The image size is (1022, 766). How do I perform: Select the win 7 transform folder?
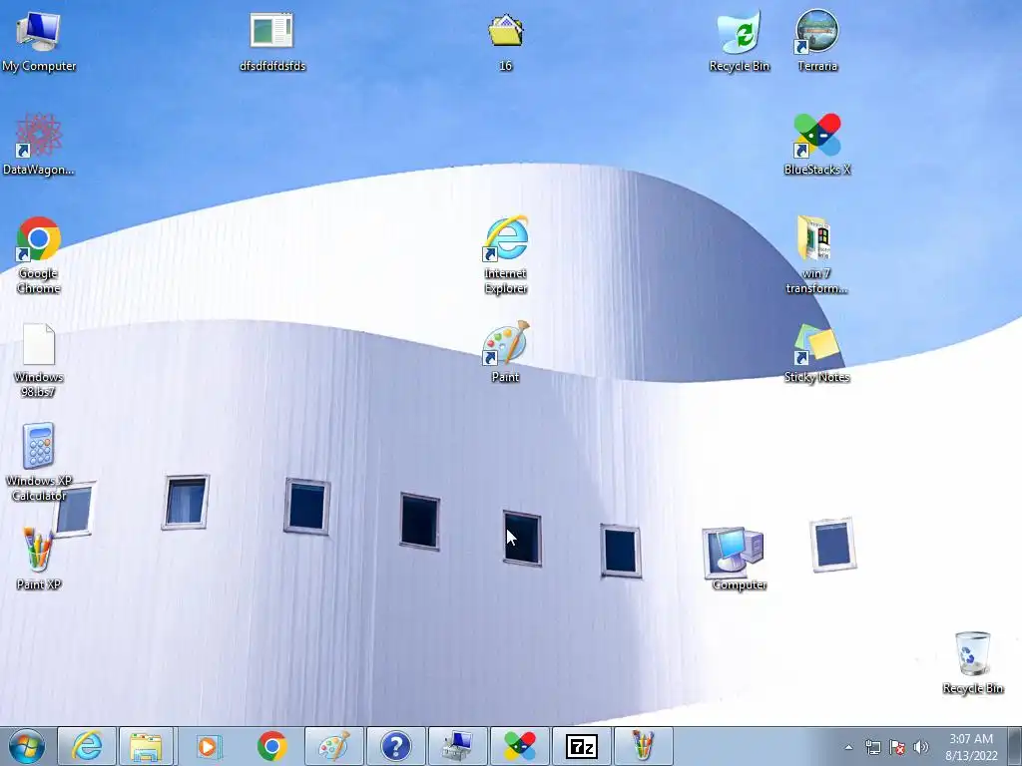click(816, 254)
